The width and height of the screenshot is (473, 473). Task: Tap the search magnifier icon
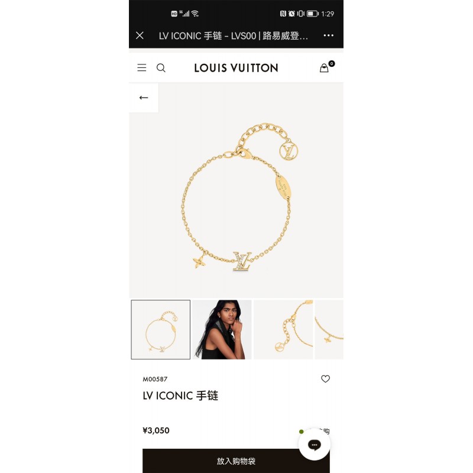tap(161, 68)
